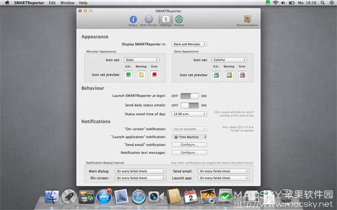Click the menubar O.K. green disk preview

[x=128, y=75]
